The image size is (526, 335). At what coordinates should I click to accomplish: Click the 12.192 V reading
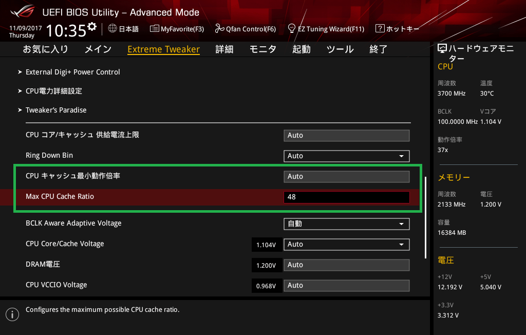click(x=450, y=287)
